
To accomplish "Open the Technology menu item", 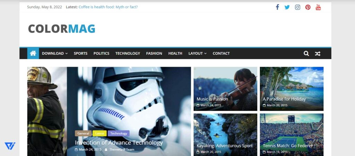I will [128, 54].
